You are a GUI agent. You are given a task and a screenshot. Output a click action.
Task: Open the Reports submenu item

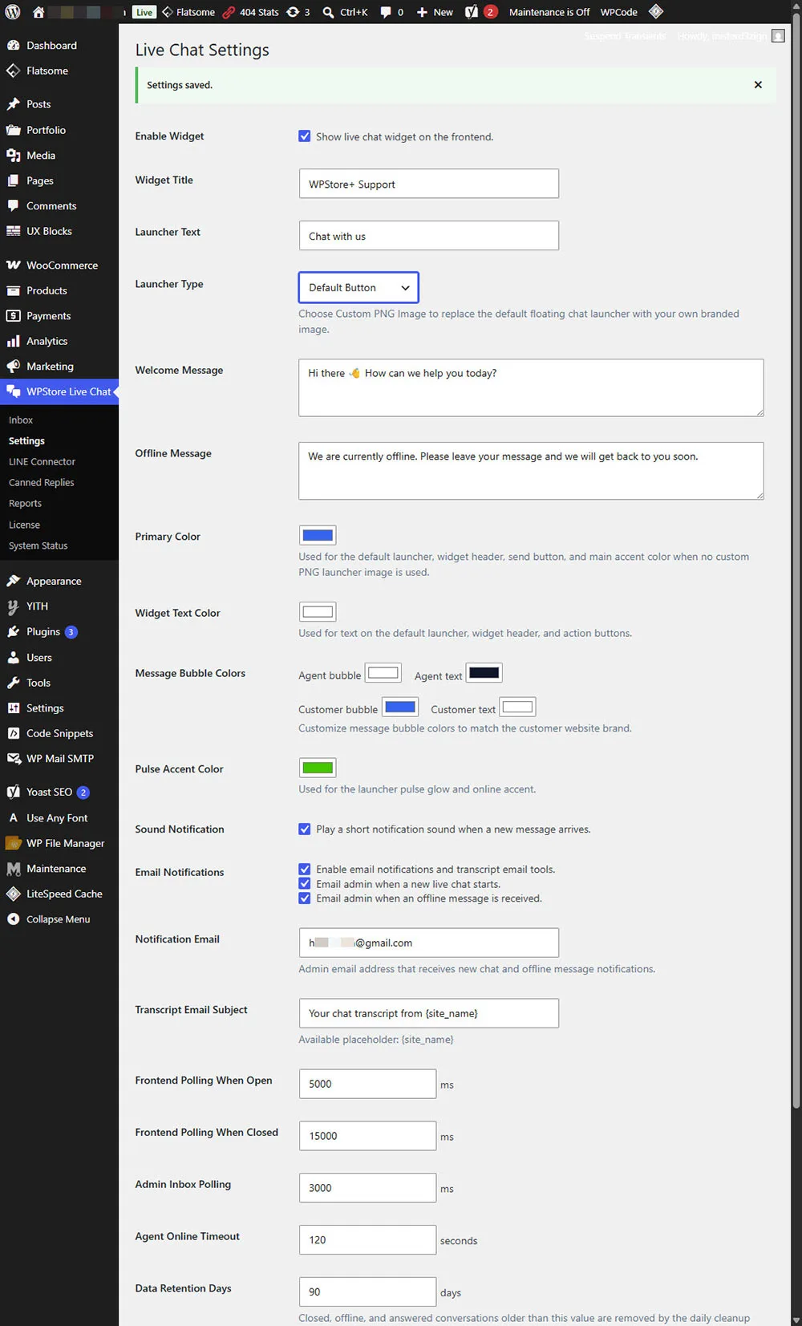pos(25,504)
